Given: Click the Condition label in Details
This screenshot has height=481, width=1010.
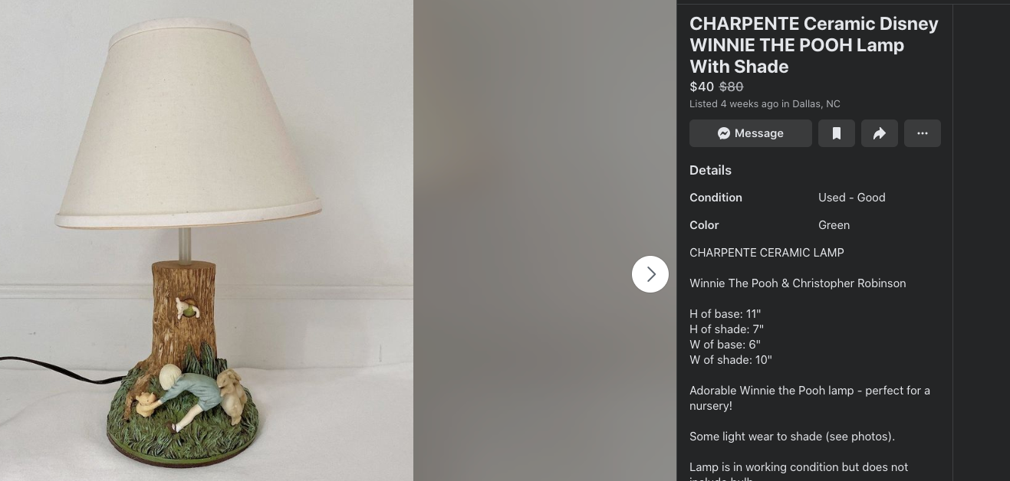Looking at the screenshot, I should point(716,198).
